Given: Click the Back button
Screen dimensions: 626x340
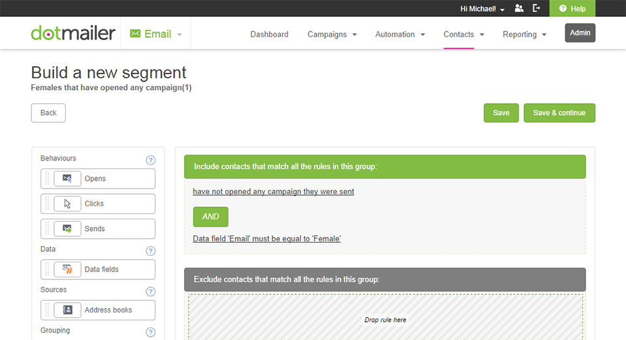Looking at the screenshot, I should tap(48, 113).
